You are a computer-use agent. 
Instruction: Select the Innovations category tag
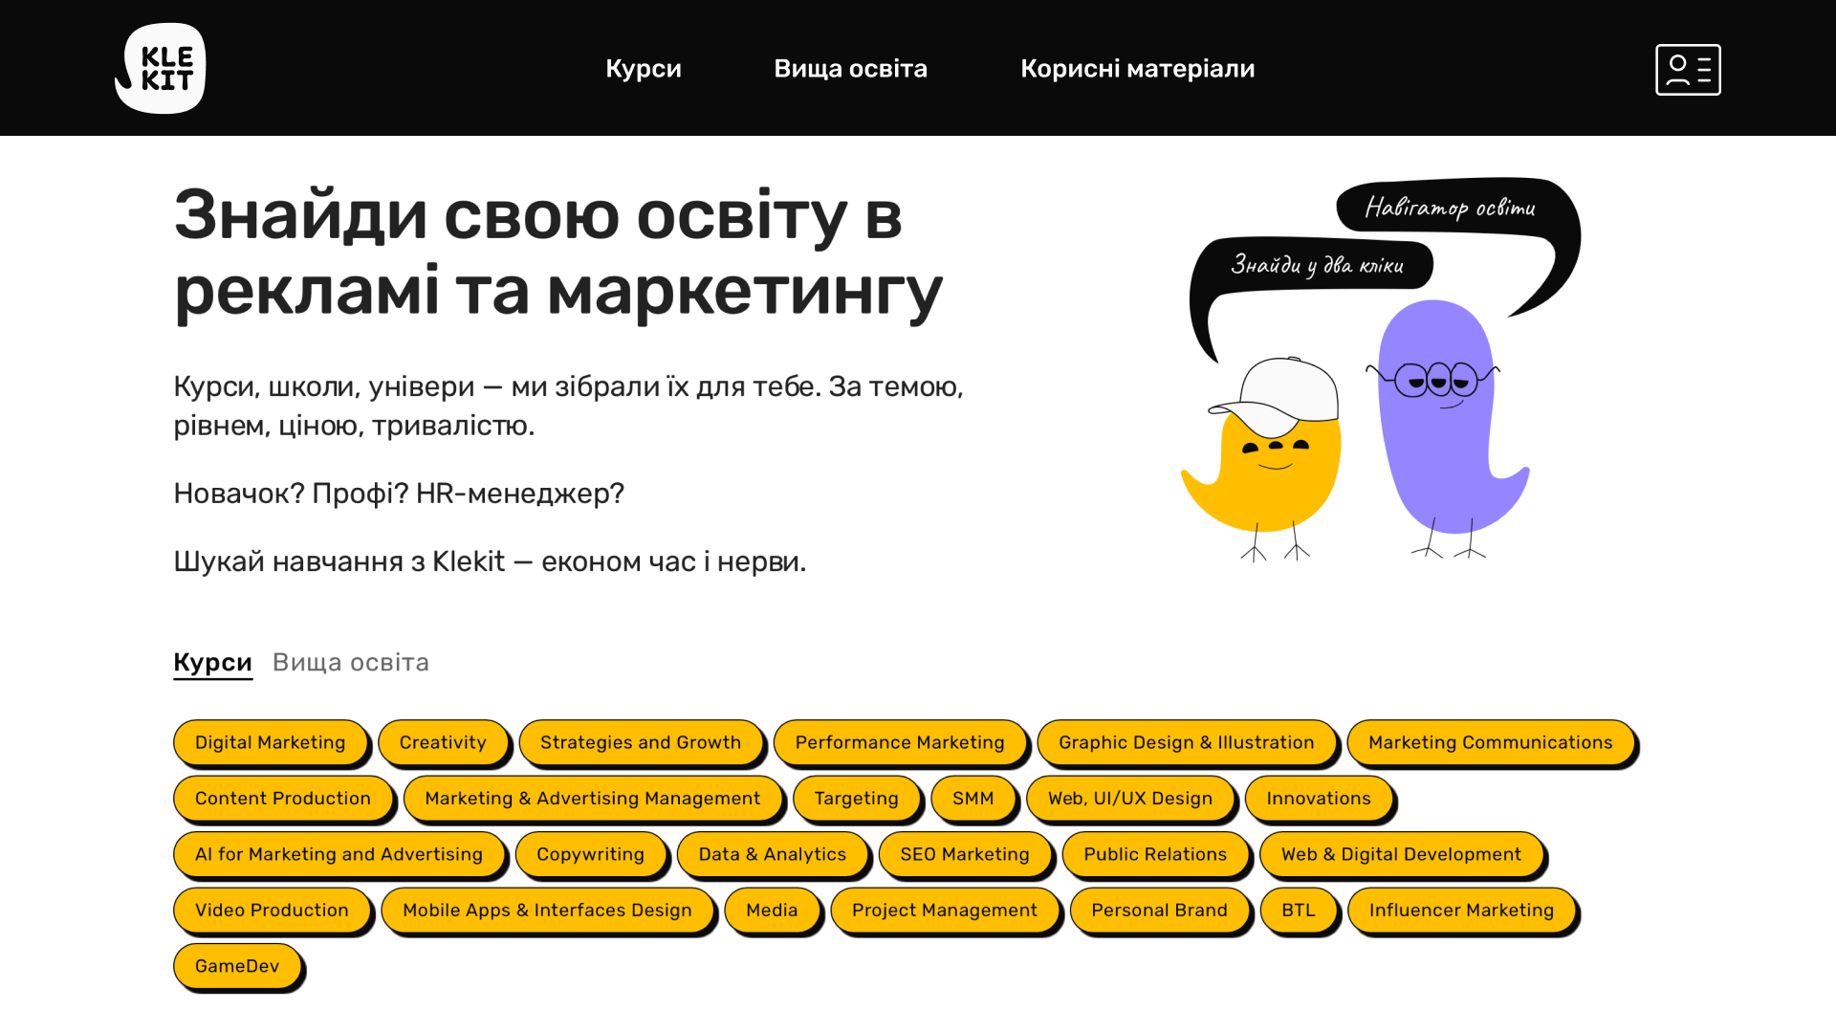(1319, 798)
